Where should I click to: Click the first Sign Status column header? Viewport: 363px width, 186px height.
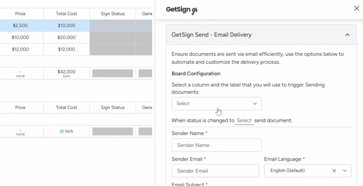[113, 14]
